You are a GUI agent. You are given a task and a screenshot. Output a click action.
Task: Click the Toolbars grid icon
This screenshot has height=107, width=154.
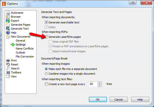8,72
